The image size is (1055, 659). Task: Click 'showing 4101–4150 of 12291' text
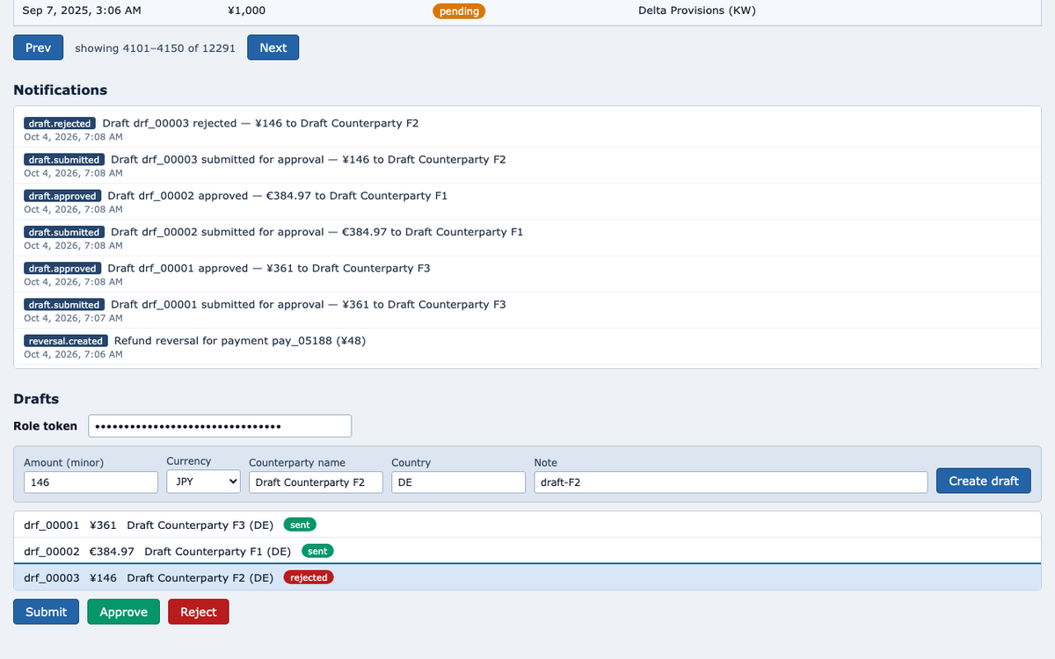(155, 47)
